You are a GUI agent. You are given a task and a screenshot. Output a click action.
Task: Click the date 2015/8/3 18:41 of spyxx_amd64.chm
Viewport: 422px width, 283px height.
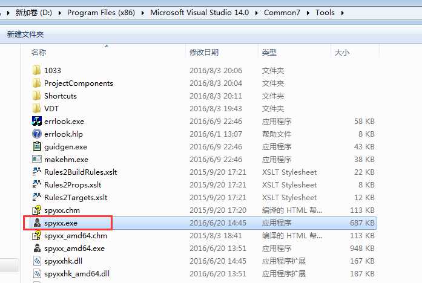(216, 235)
